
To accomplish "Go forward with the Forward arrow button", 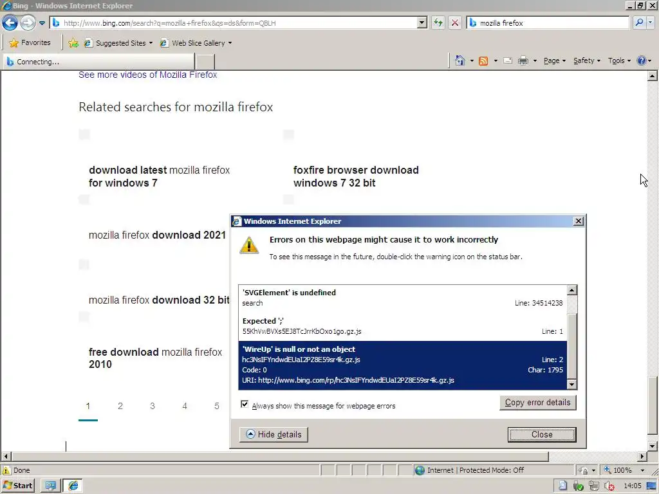I will pos(28,23).
